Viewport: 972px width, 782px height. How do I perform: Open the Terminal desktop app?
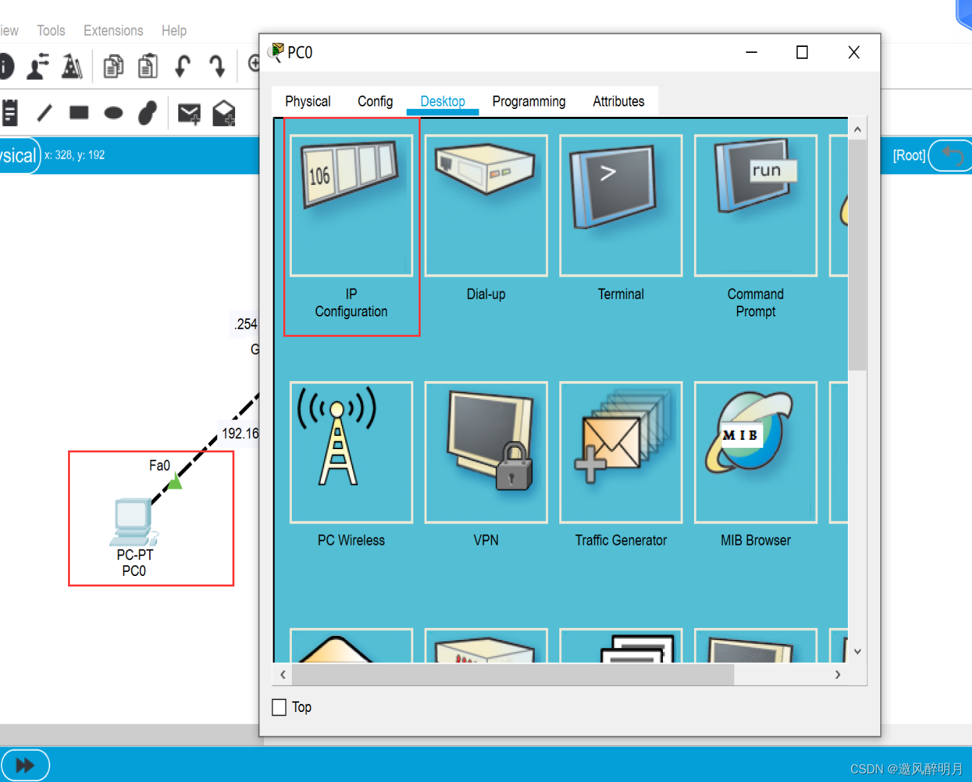[x=620, y=206]
